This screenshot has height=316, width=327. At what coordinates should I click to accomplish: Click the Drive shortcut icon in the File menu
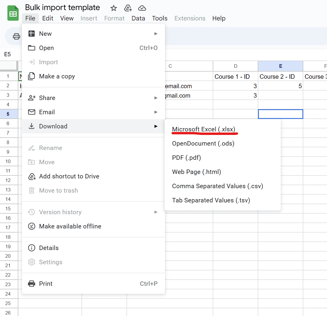point(32,176)
